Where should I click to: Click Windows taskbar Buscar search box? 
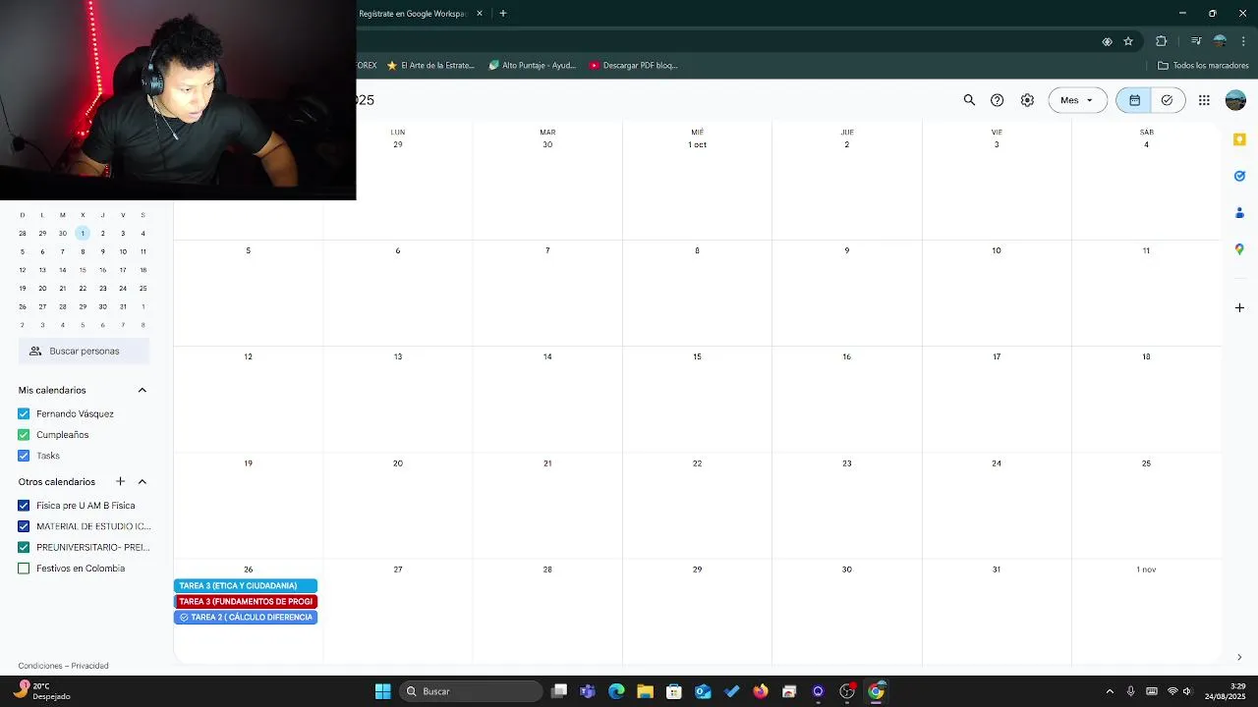(x=472, y=691)
